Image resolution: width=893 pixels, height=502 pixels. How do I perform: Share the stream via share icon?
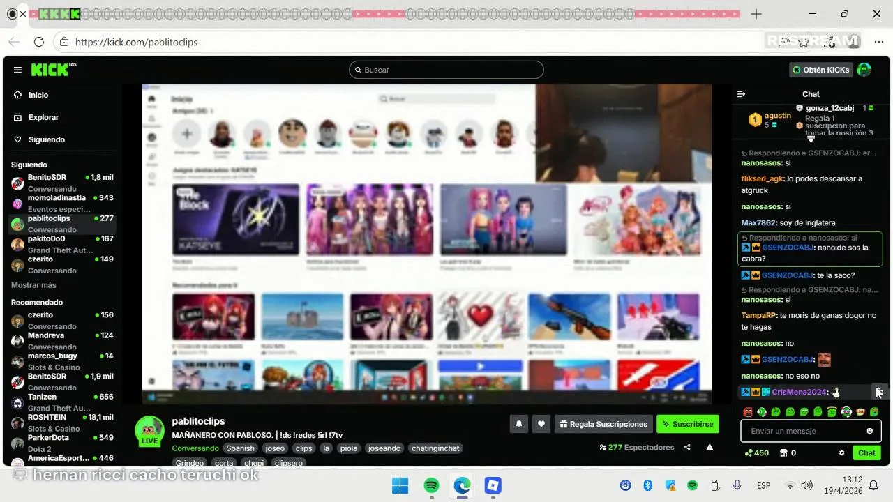pos(687,448)
